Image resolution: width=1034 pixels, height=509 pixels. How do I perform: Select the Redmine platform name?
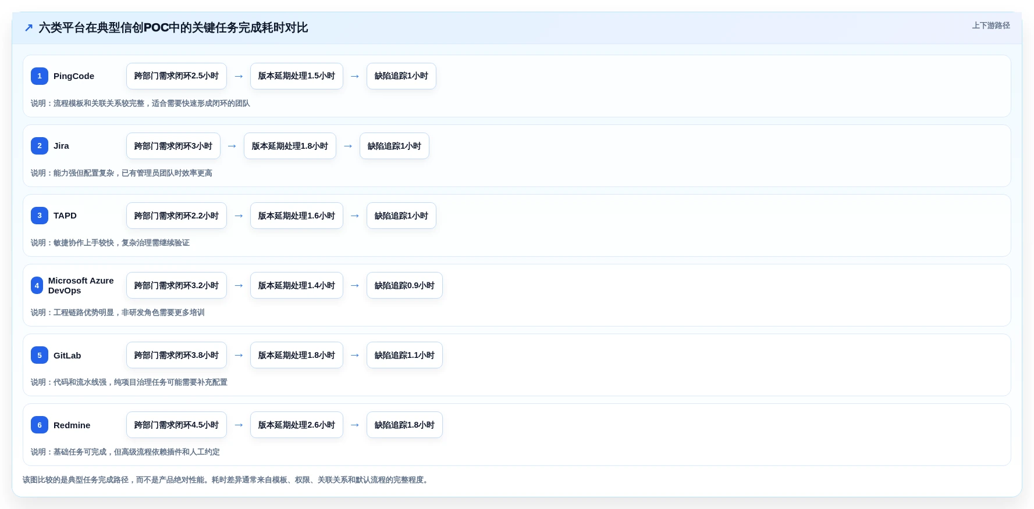coord(72,425)
